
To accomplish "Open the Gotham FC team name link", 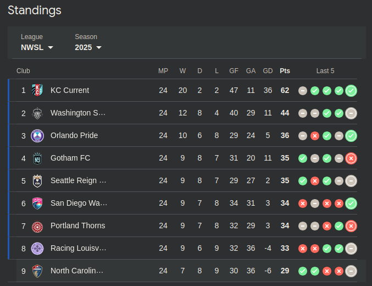I will 70,158.
